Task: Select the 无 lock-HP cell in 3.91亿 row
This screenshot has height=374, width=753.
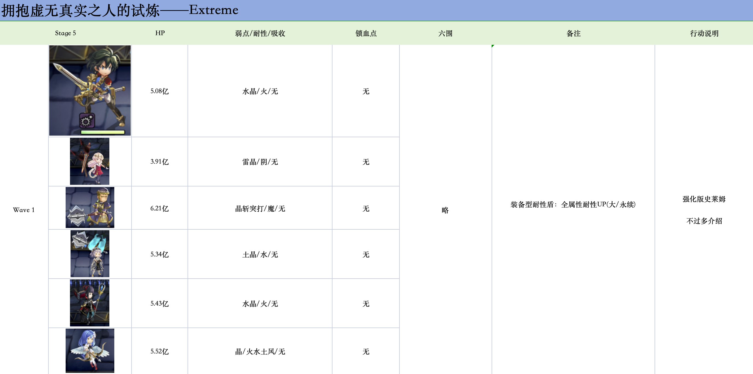Action: pyautogui.click(x=366, y=162)
